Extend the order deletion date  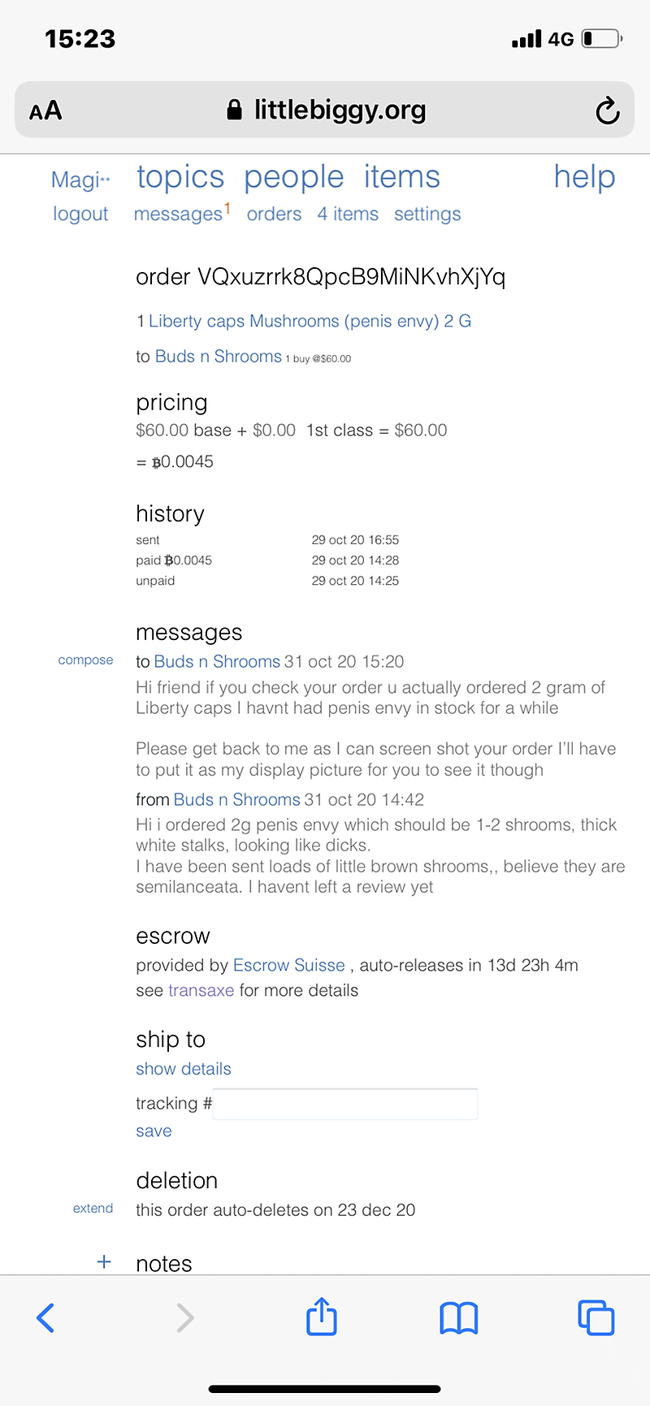[x=93, y=1209]
